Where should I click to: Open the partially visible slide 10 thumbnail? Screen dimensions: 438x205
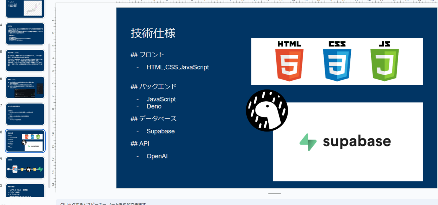click(25, 191)
